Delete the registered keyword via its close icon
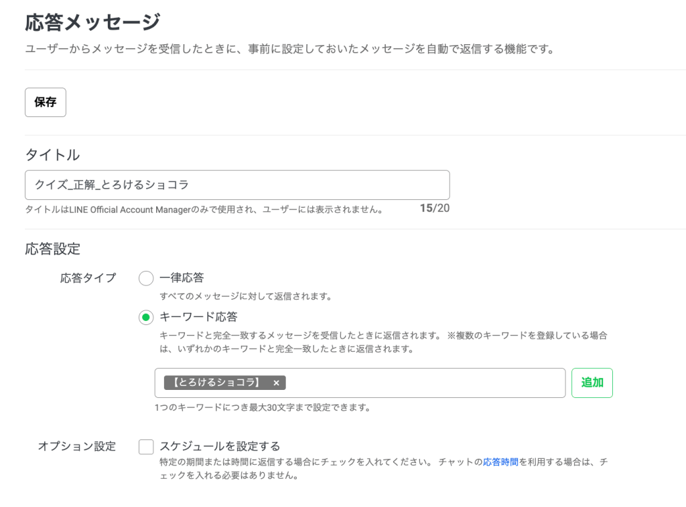 277,383
